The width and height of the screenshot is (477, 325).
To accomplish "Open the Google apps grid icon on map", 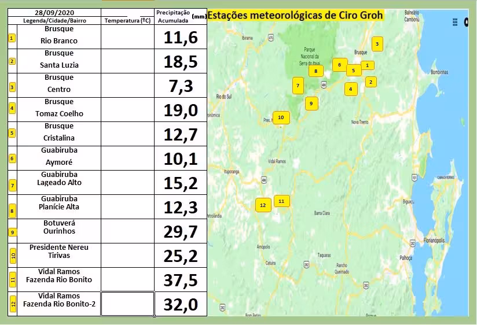I will [455, 22].
